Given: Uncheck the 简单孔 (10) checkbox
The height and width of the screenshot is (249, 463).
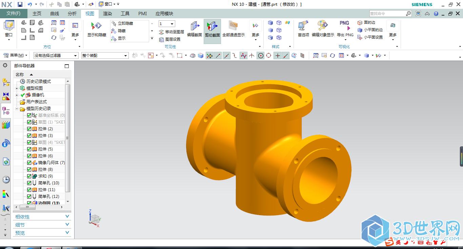Looking at the screenshot, I should click(x=29, y=183).
